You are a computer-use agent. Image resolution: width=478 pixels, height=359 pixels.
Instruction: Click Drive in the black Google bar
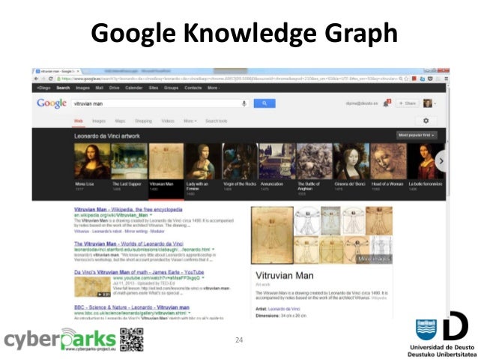[x=115, y=88]
